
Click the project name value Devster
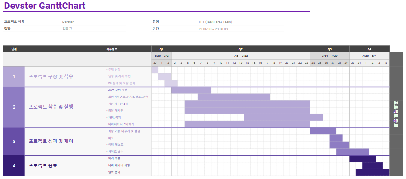67,22
